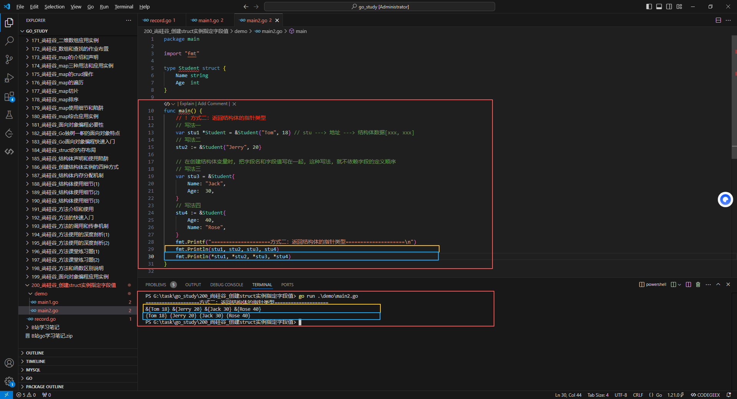Switch to the PROBLEMS panel tab

pos(161,285)
